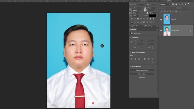Collapse the Quick Actions section
This screenshot has height=109, width=194.
[x=130, y=67]
